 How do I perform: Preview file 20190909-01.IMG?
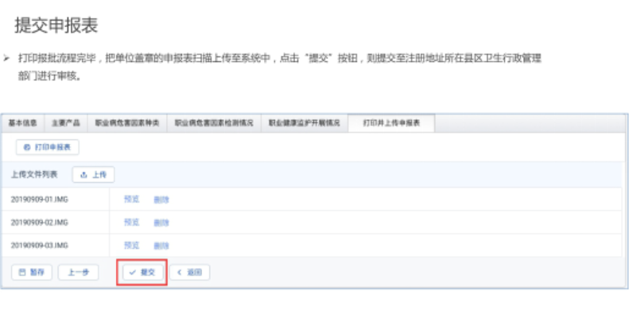click(x=131, y=200)
